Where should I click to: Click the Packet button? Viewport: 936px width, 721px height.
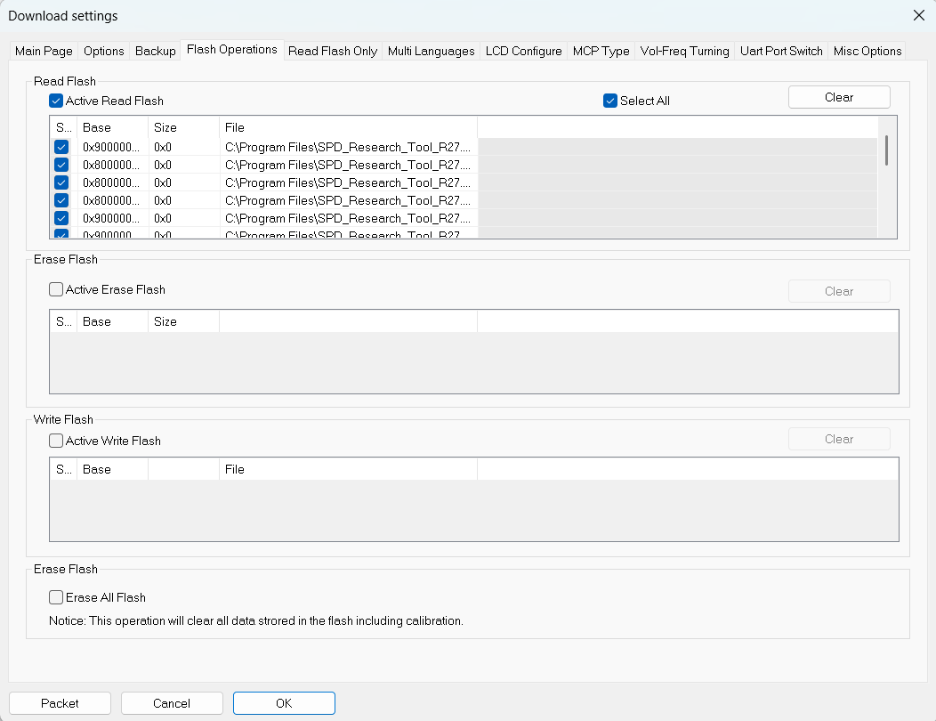click(x=60, y=703)
